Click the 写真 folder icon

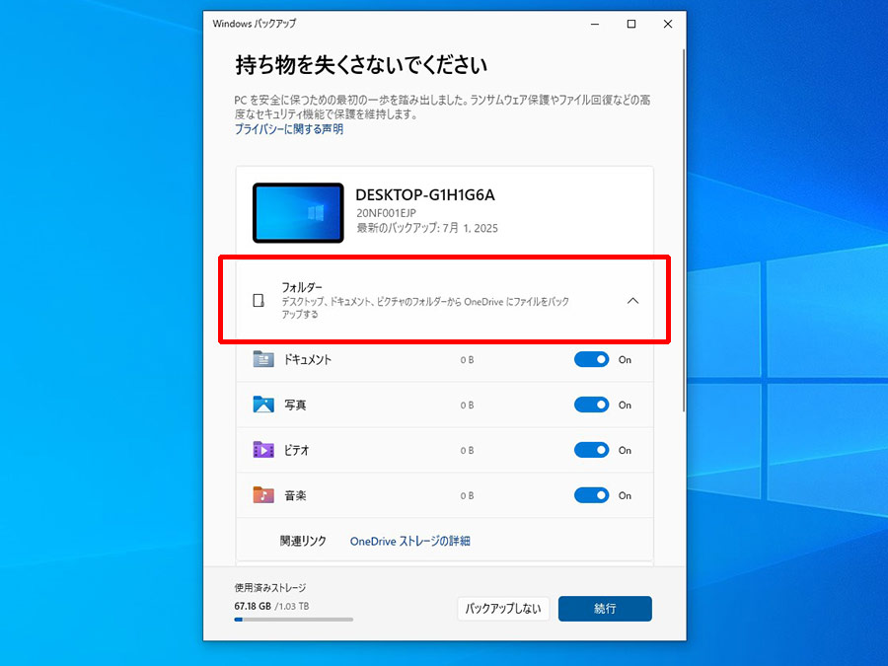[263, 405]
